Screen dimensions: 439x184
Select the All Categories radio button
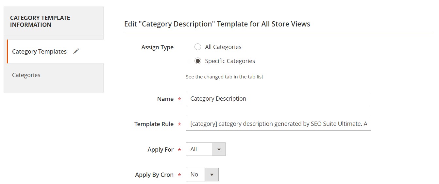click(197, 47)
